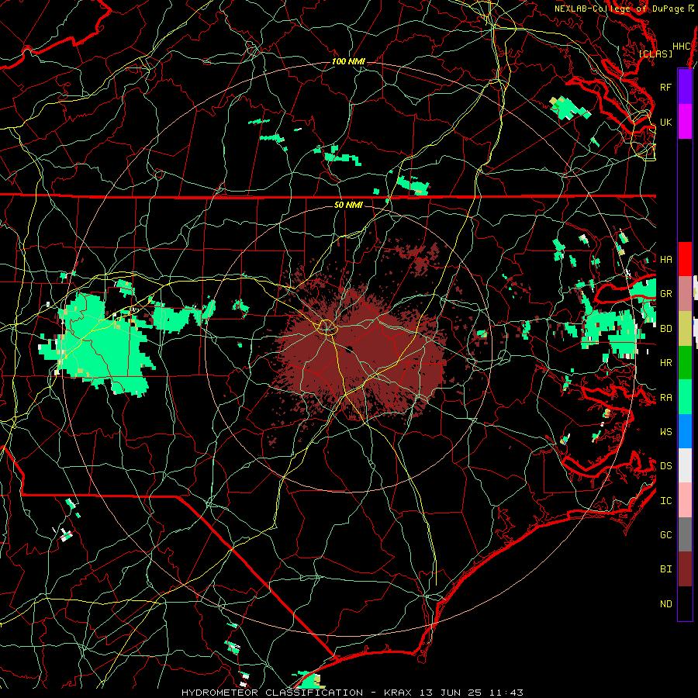The height and width of the screenshot is (698, 698).
Task: Click the HR legend label
Action: (665, 363)
